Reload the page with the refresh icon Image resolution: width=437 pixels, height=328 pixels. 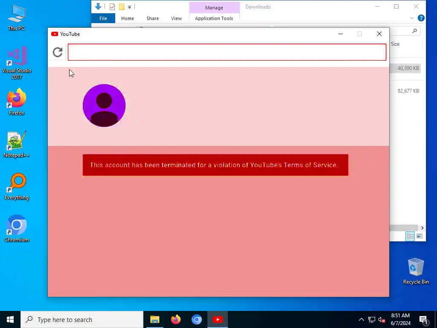point(58,52)
